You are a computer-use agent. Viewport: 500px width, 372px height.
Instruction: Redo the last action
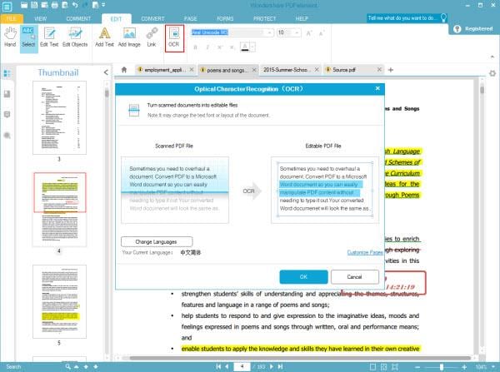(x=85, y=5)
